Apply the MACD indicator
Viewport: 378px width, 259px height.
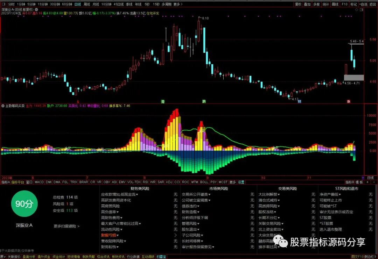point(39,182)
